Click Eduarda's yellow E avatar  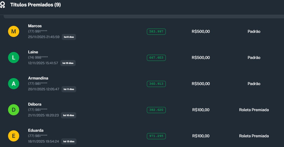pos(14,136)
